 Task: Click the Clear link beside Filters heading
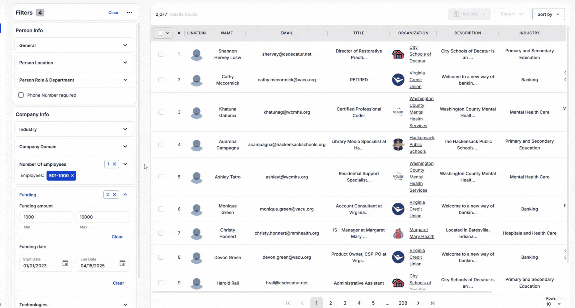click(x=113, y=13)
